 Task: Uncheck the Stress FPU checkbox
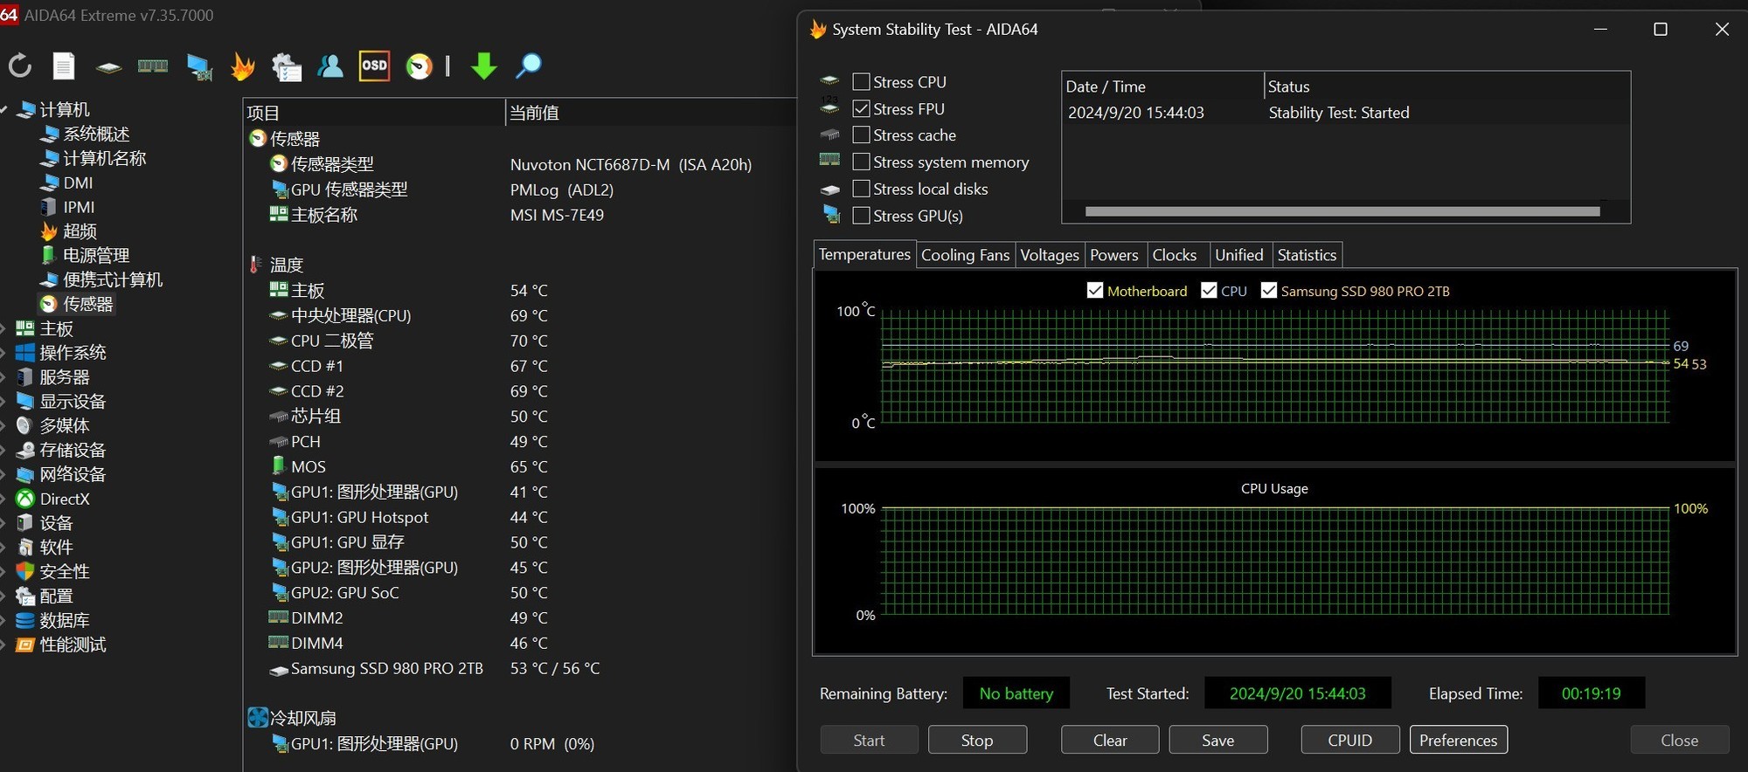861,109
